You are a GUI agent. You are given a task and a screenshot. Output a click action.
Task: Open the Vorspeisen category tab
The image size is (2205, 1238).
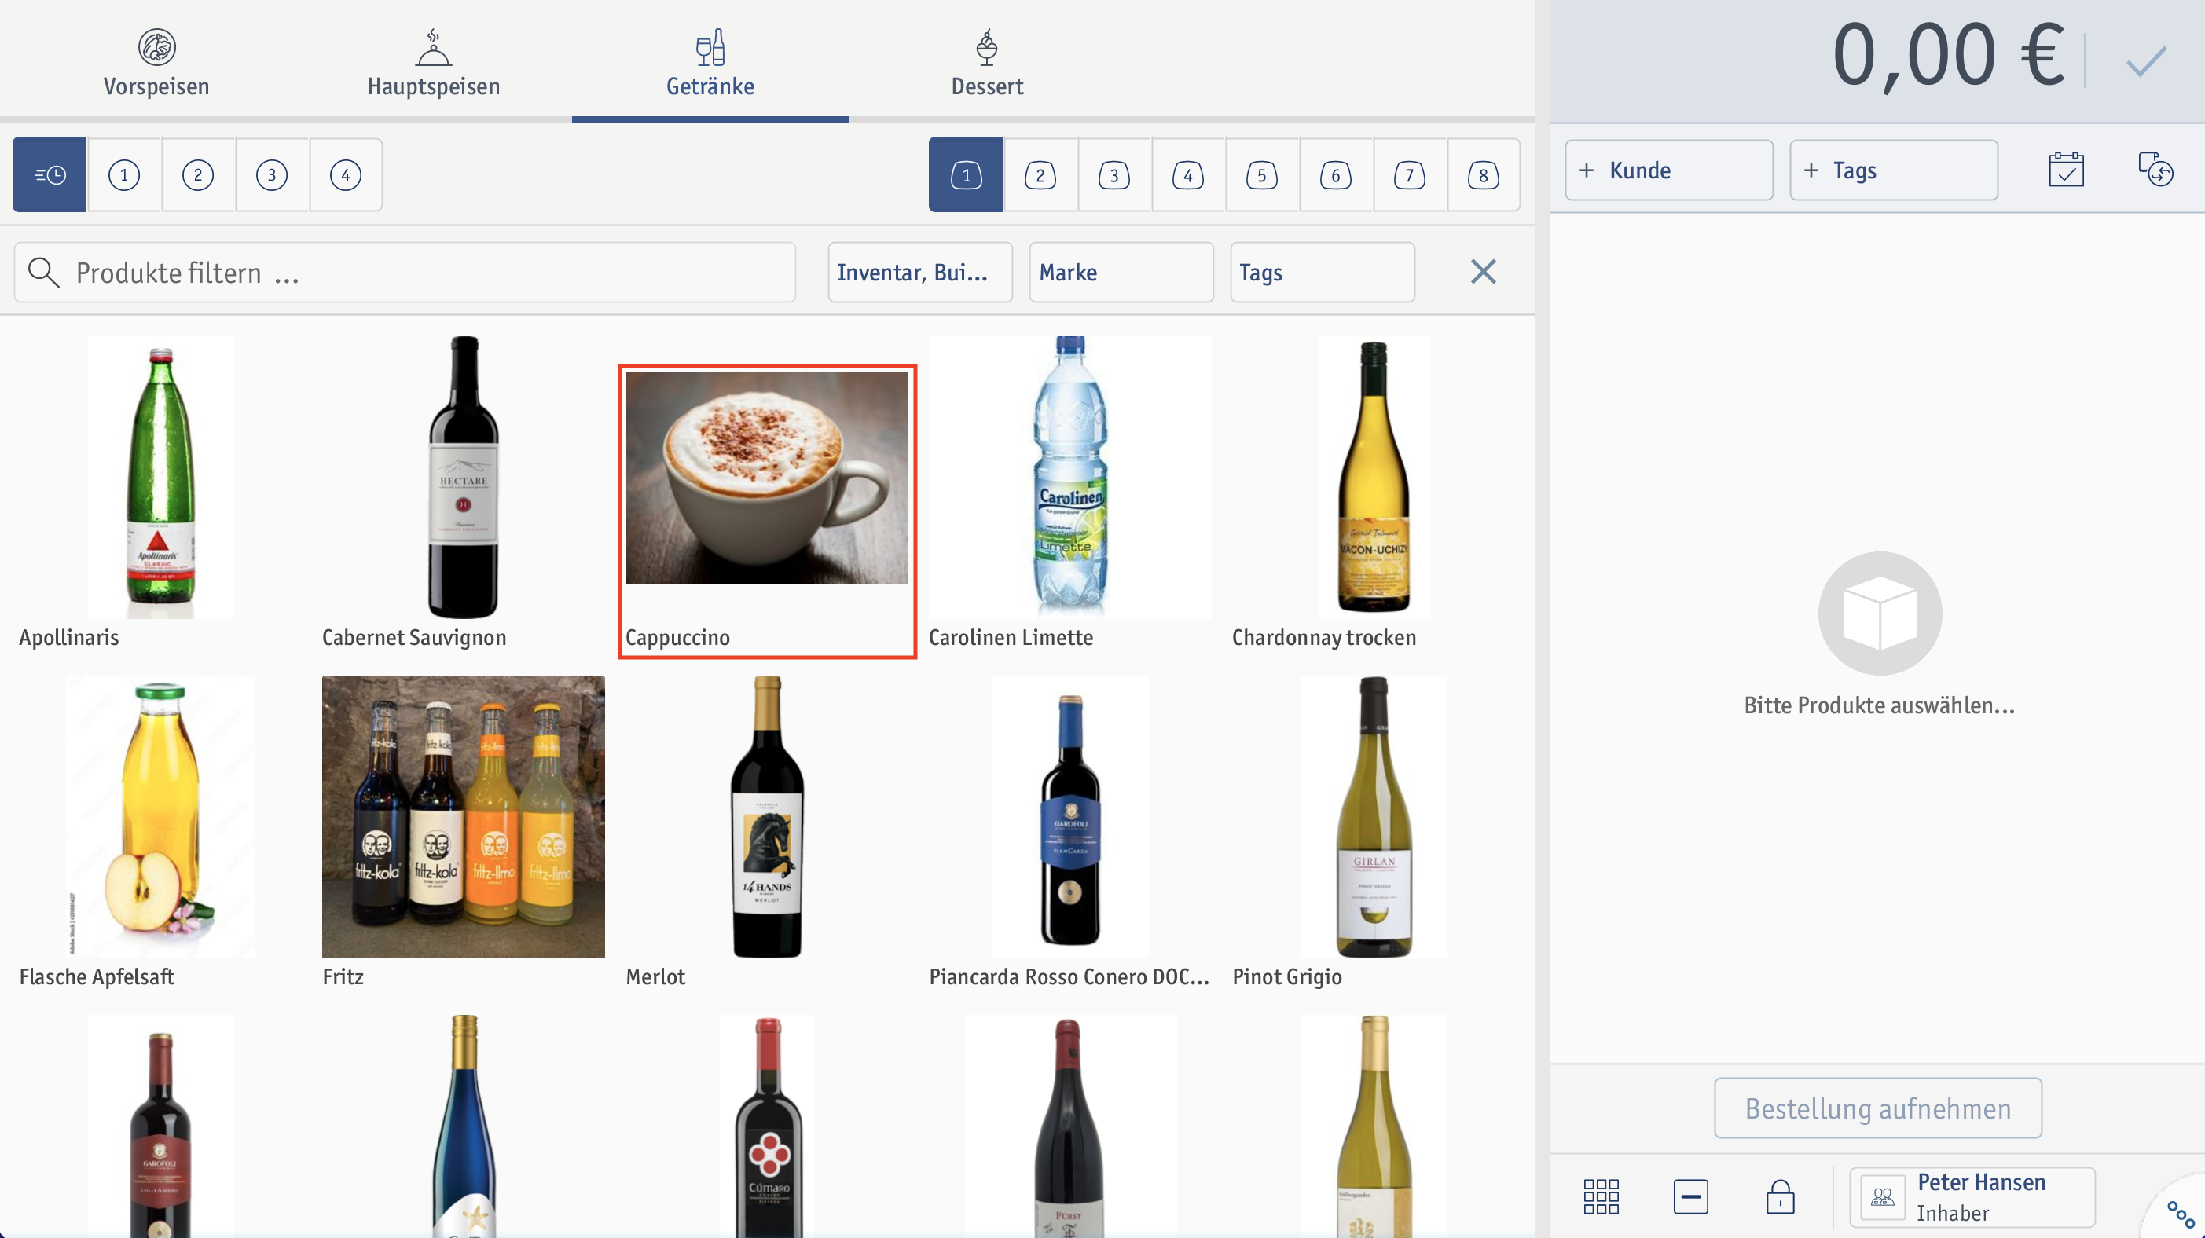tap(156, 61)
